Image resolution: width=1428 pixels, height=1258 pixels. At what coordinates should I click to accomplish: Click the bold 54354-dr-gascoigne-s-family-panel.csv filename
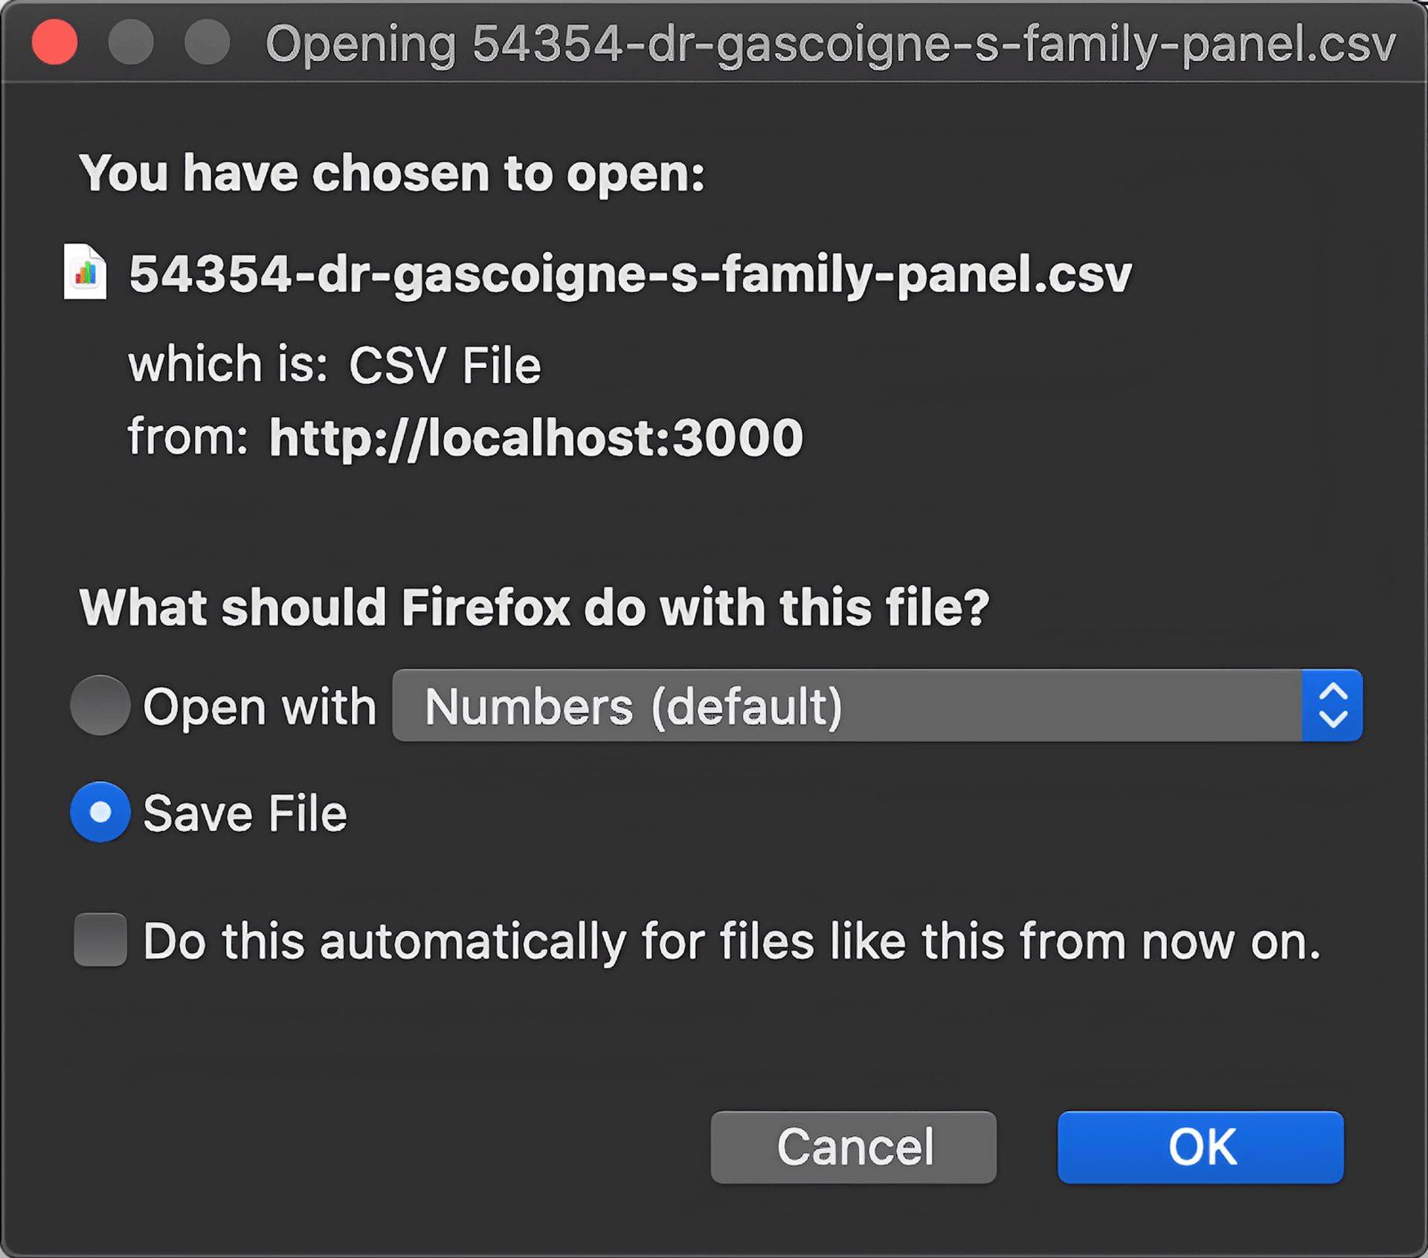tap(630, 274)
